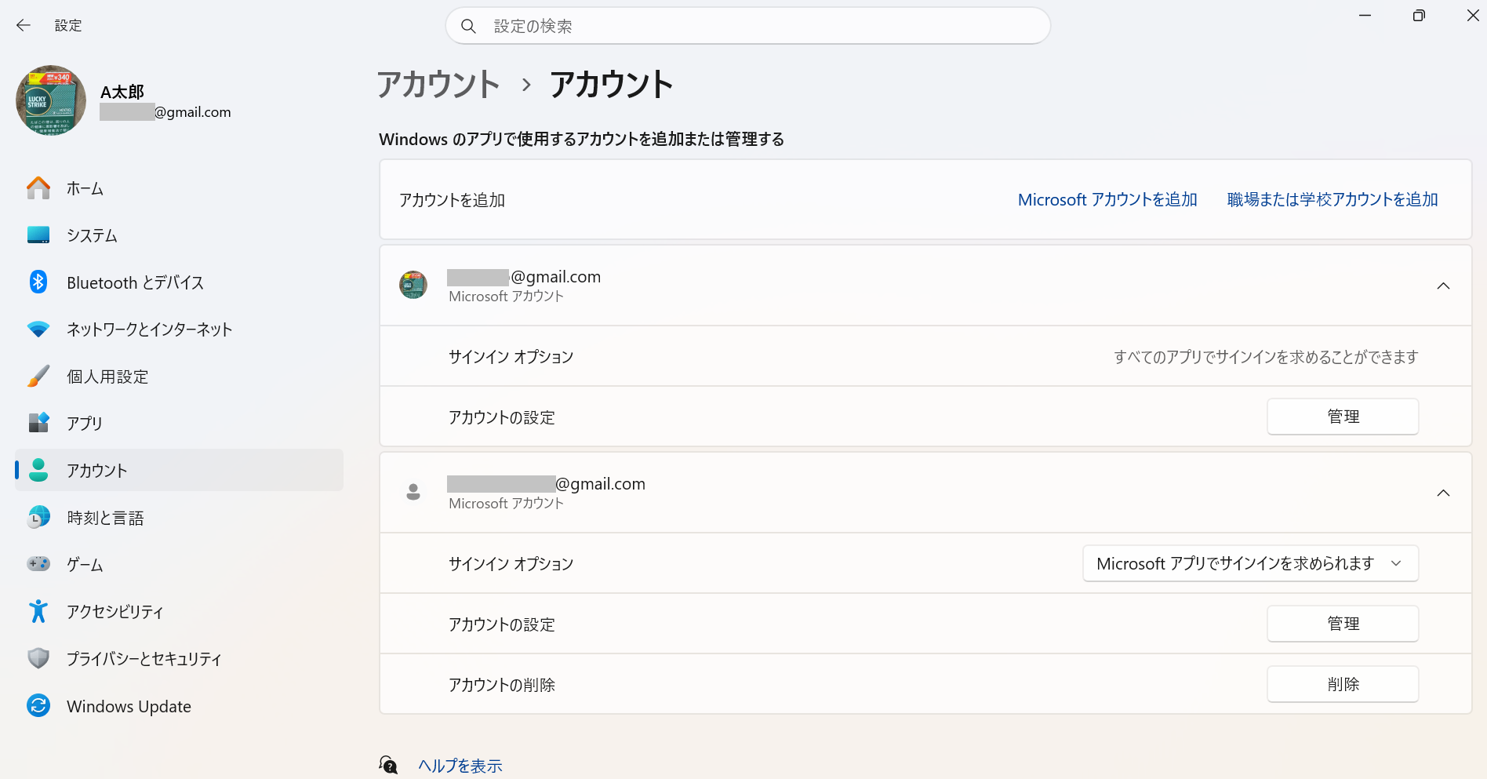Viewport: 1487px width, 779px height.
Task: Open the sign-in option dropdown
Action: 1250,563
